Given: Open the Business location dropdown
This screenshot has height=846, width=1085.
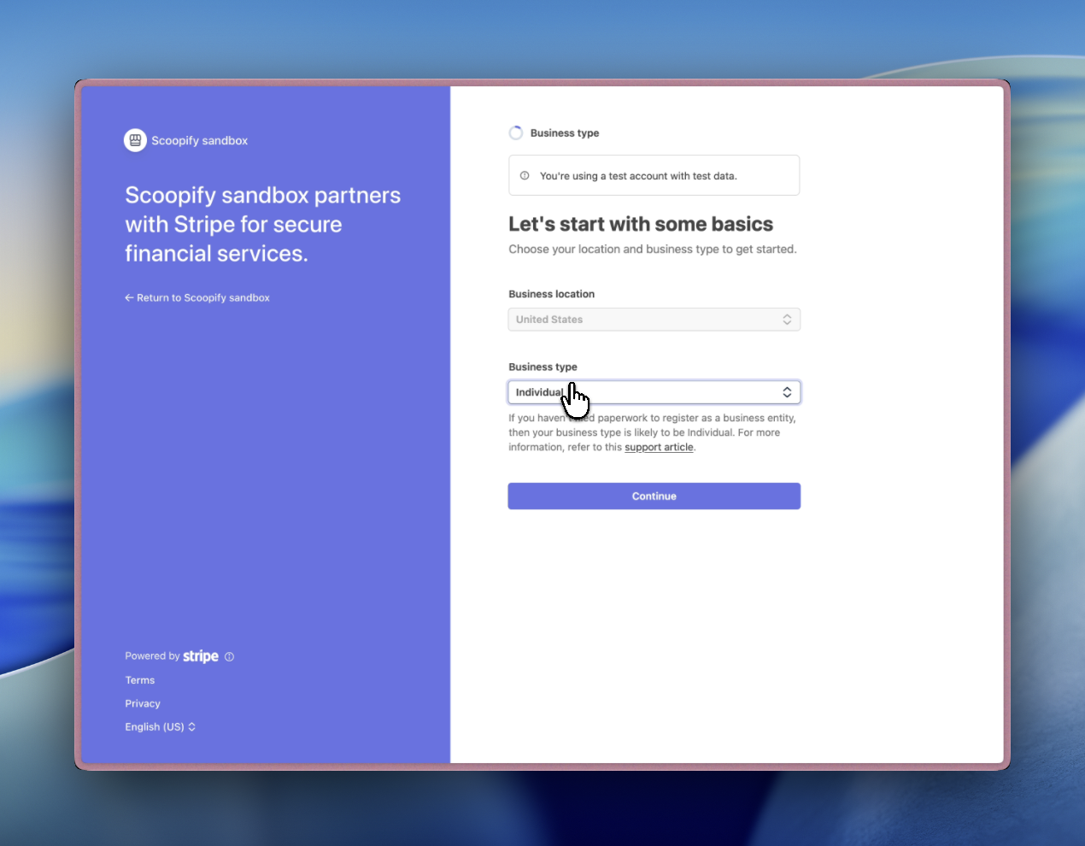Looking at the screenshot, I should (x=654, y=319).
